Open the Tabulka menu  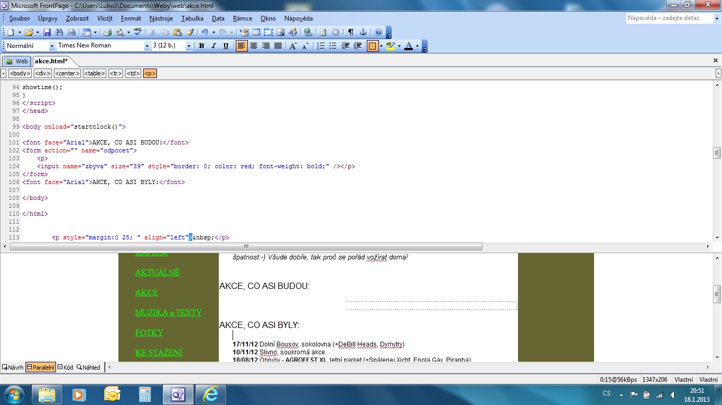pyautogui.click(x=192, y=18)
